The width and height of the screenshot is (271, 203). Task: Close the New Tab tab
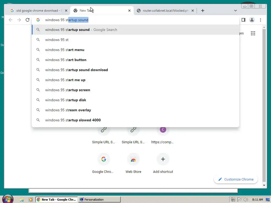tap(129, 11)
